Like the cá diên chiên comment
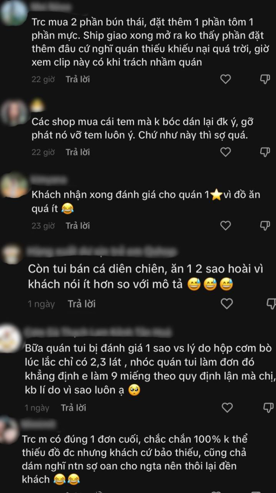The height and width of the screenshot is (493, 276). 227,303
